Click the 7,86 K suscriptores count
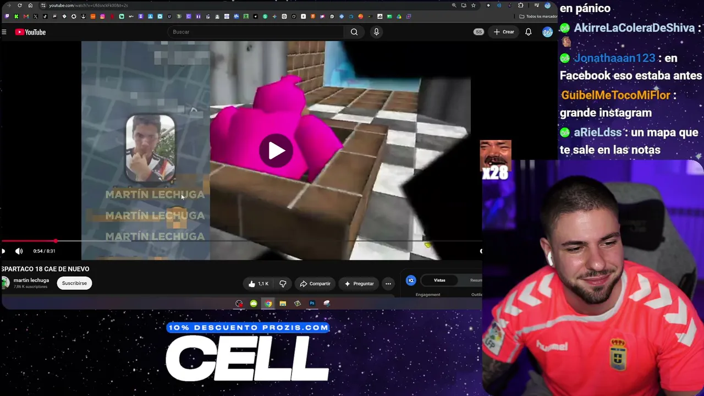This screenshot has height=396, width=704. coord(30,287)
